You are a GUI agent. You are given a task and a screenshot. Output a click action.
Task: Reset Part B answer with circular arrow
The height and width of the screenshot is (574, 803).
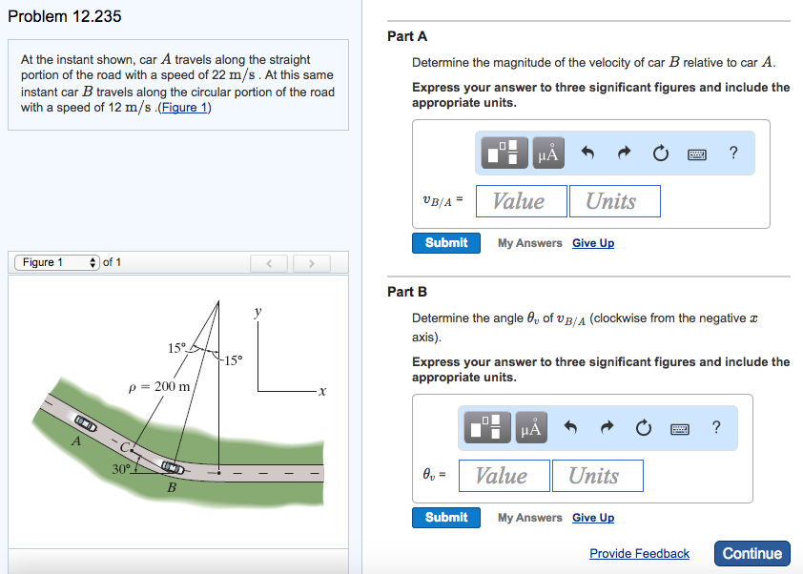(643, 427)
